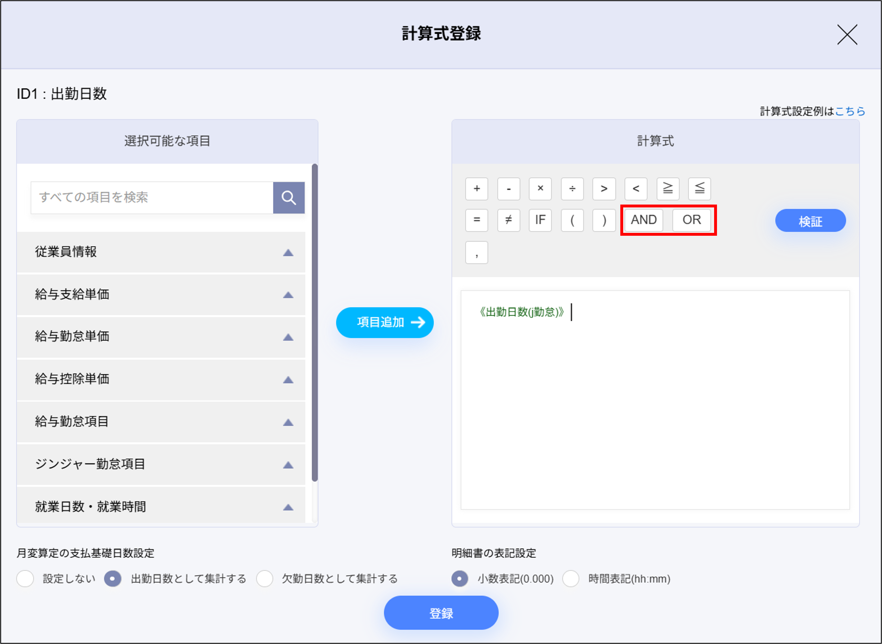Screen dimensions: 882x644
Task: Open the 就業日数・就業時間 section
Action: click(x=289, y=507)
